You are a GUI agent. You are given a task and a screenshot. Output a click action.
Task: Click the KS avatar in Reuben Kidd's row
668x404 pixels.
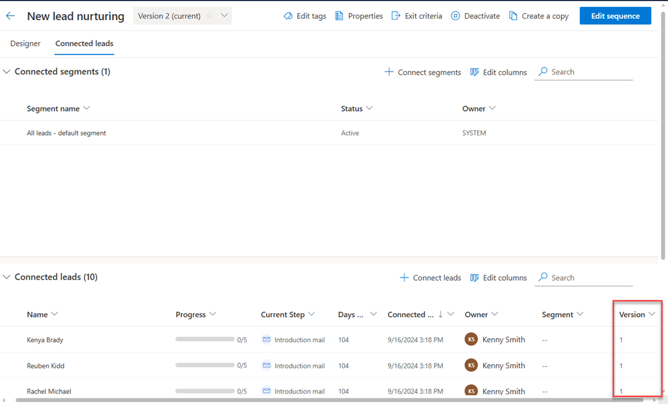pyautogui.click(x=471, y=365)
